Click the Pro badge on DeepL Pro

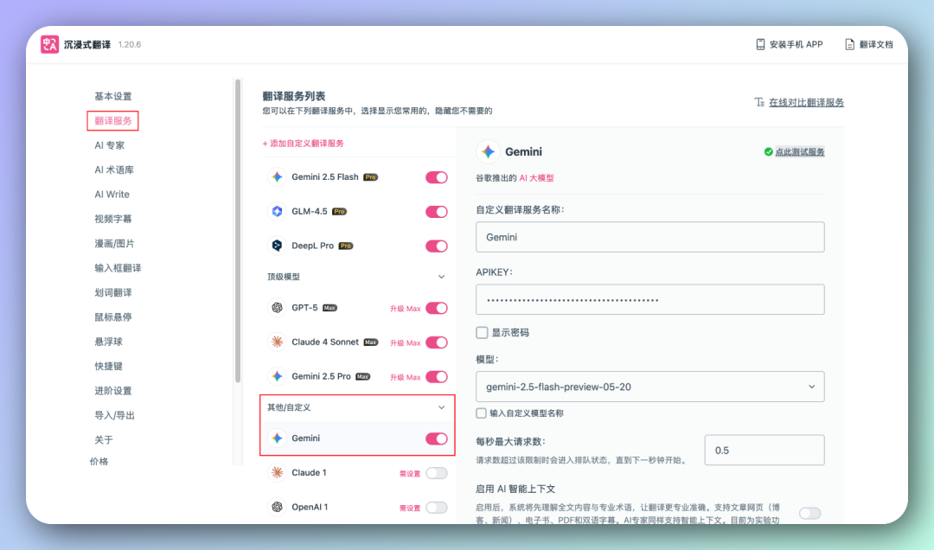345,246
